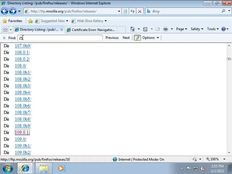Click the Previous find button
The height and width of the screenshot is (174, 232).
[x=112, y=38]
